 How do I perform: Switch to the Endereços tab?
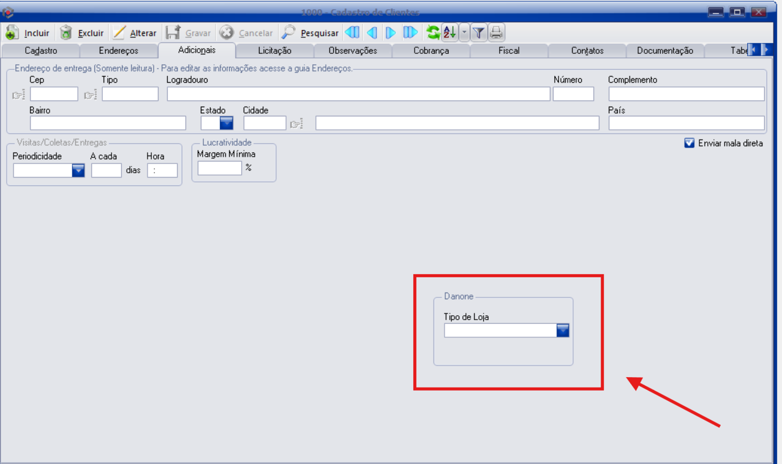(x=119, y=51)
